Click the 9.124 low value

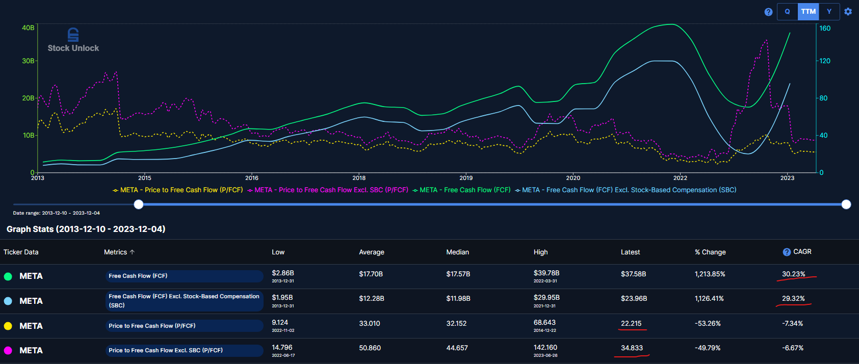tap(280, 323)
